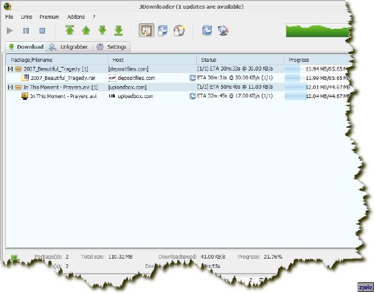Click the [depositfiles.com] package host cell
375x293 pixels.
(x=128, y=69)
